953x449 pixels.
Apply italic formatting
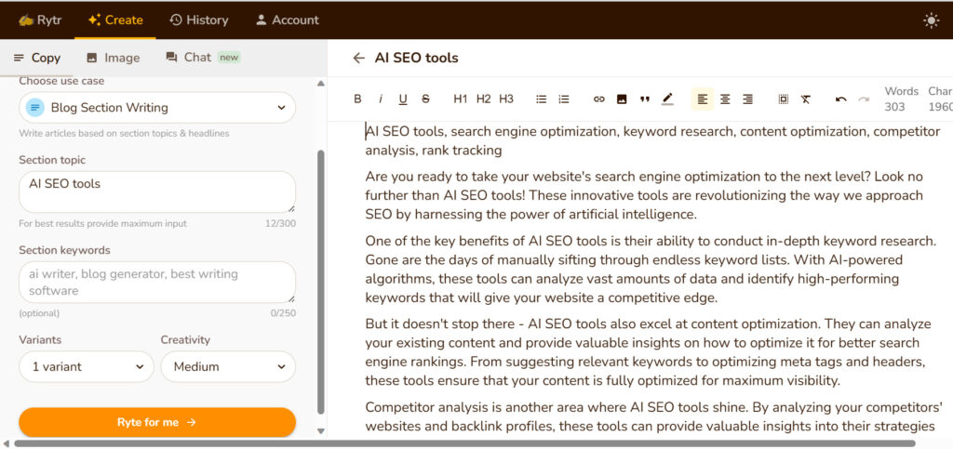tap(381, 99)
